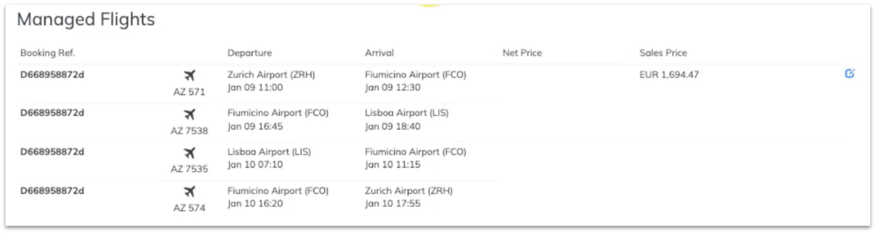This screenshot has height=233, width=877.
Task: Click the Arrival column header
Action: coord(379,53)
